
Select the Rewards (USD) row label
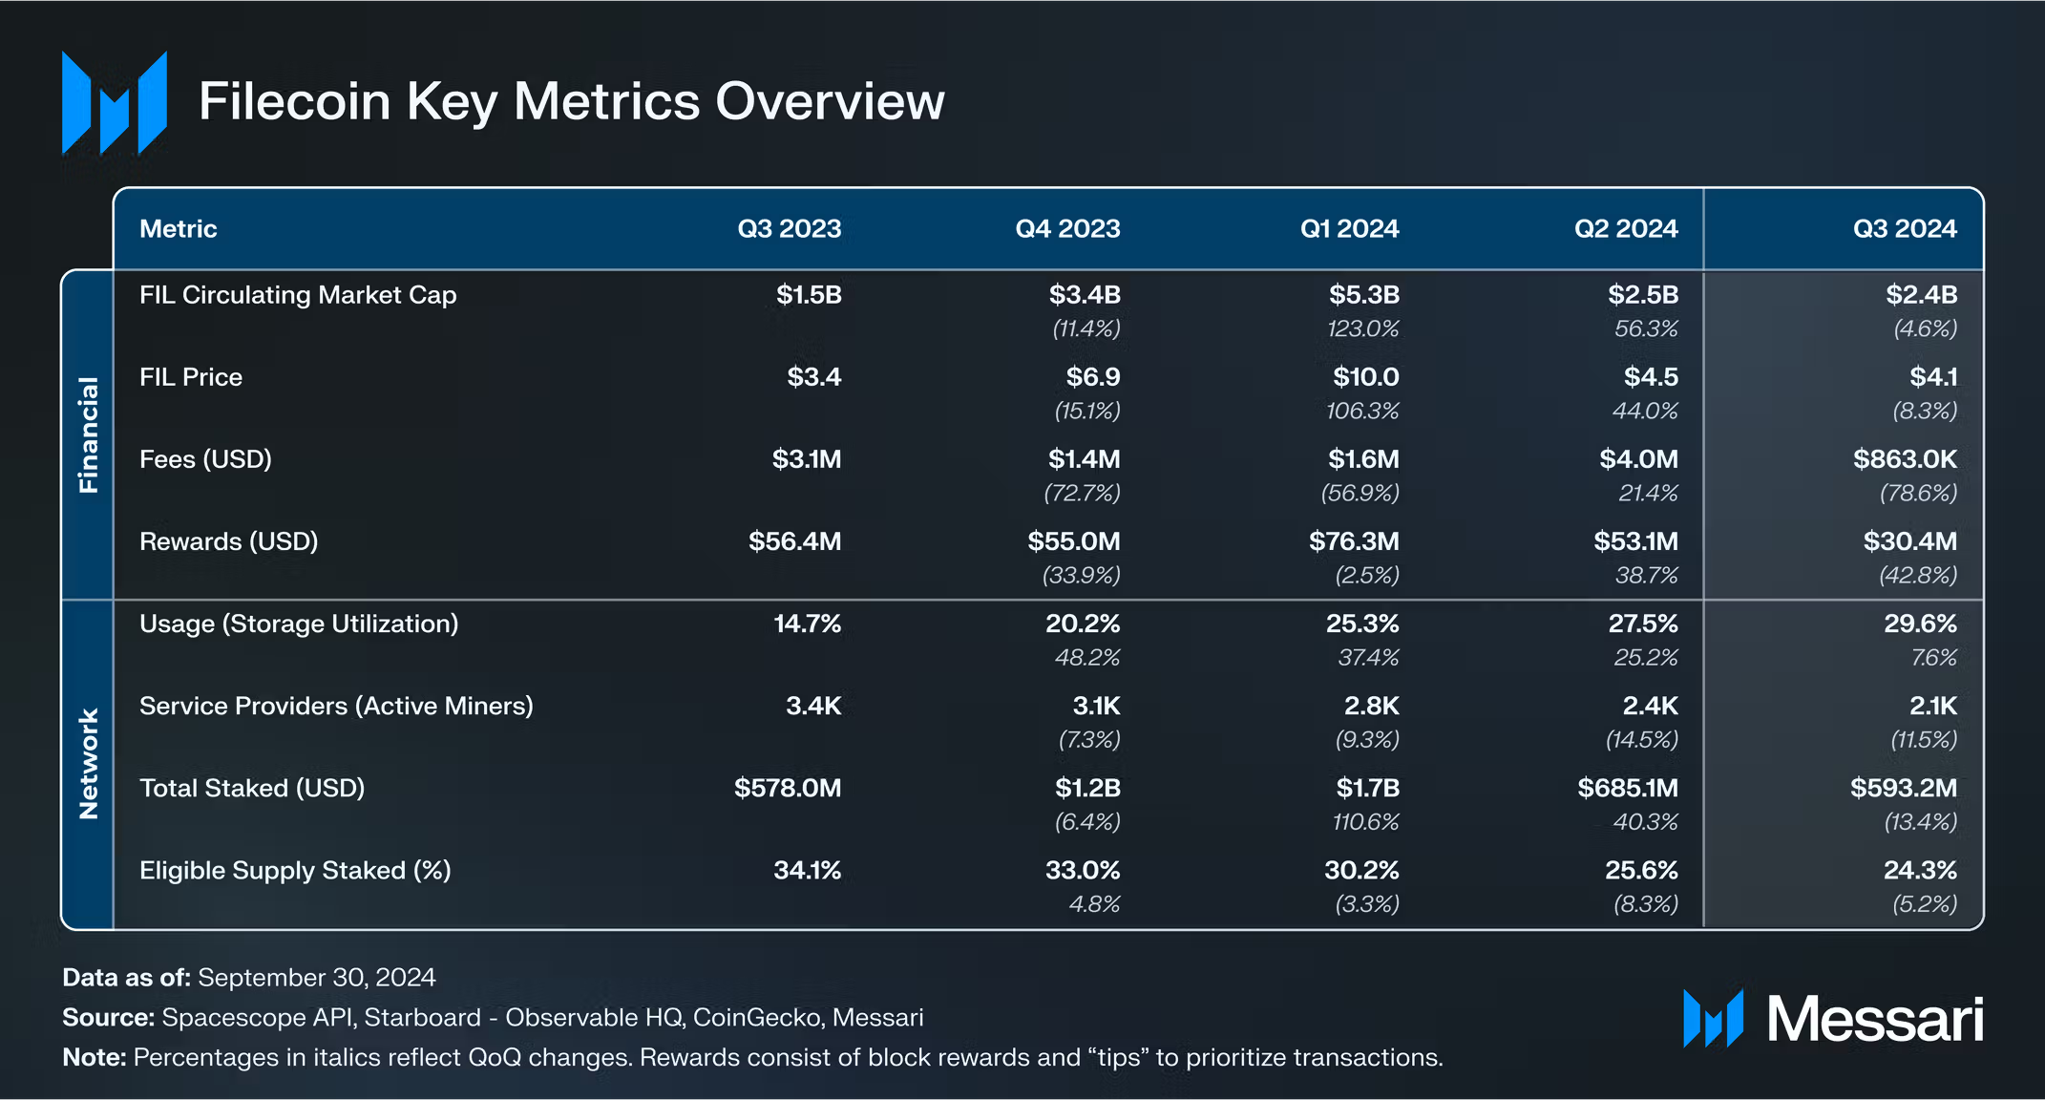(x=228, y=541)
